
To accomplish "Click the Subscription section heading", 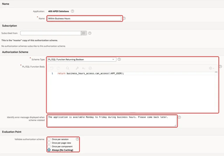I will tap(9, 26).
